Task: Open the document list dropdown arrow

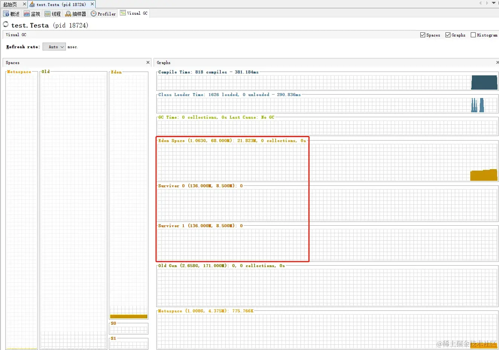Action: coord(494,3)
